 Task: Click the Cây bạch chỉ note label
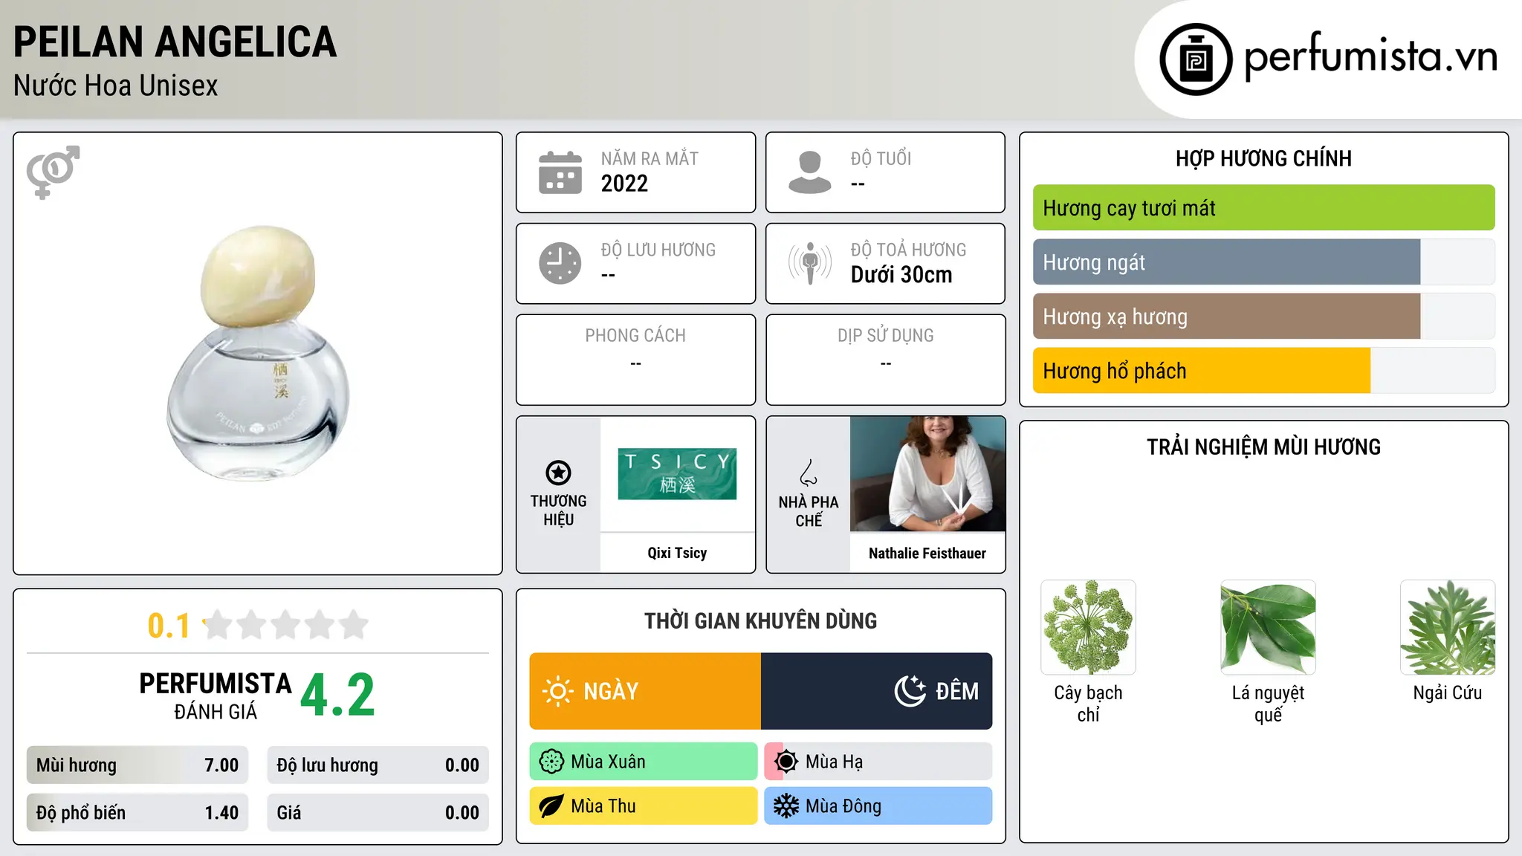1088,704
